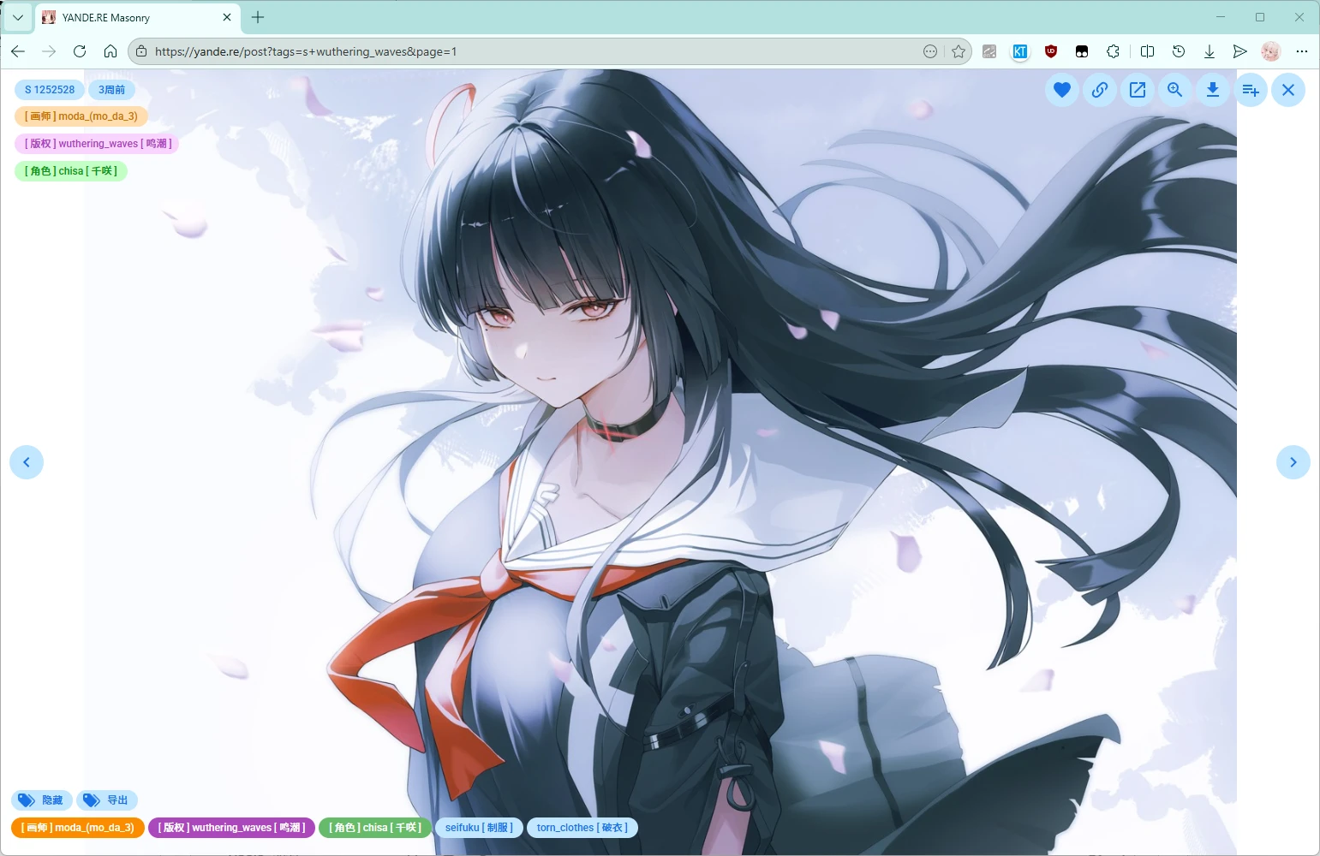The width and height of the screenshot is (1320, 856).
Task: Click the main artwork image
Action: [660, 462]
